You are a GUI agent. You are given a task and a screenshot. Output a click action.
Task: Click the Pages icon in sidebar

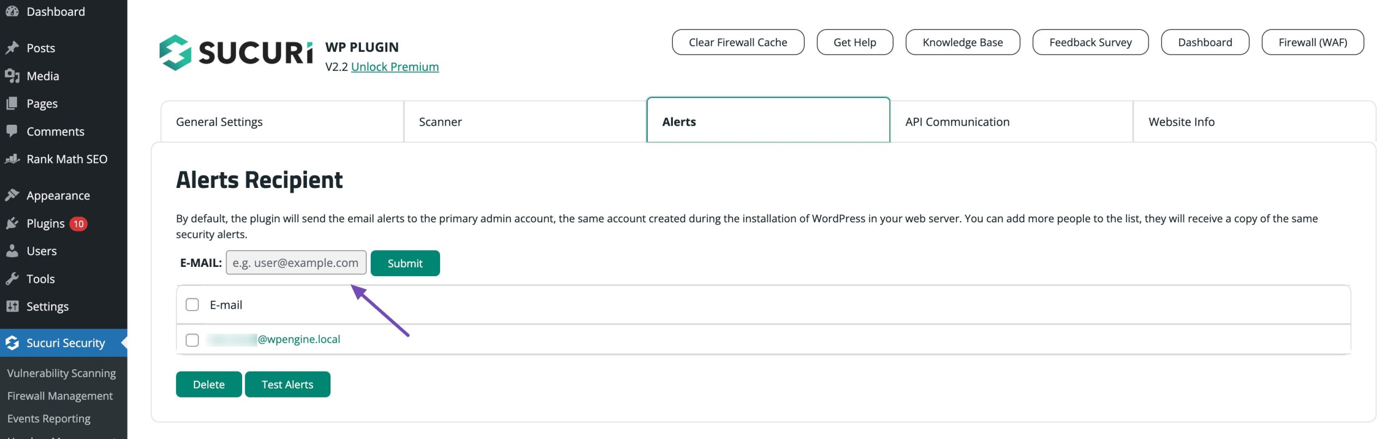[12, 103]
